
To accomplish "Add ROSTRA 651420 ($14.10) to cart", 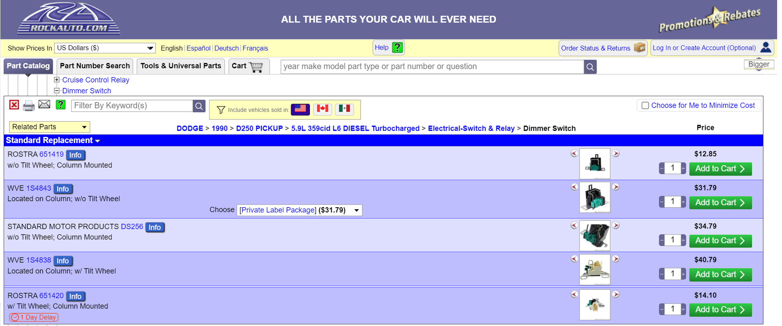I will (720, 310).
